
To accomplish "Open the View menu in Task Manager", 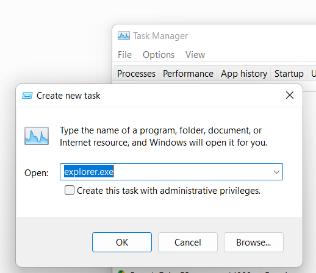I will (195, 55).
